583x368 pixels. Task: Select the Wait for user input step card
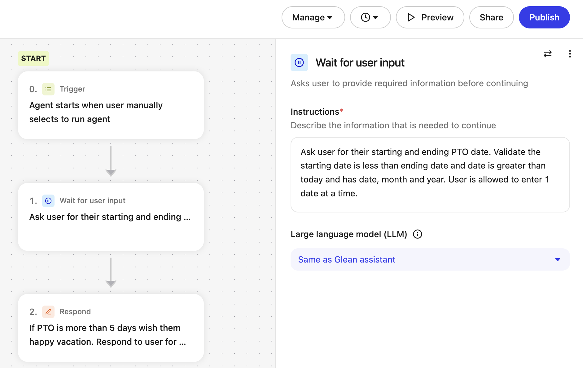pyautogui.click(x=111, y=217)
